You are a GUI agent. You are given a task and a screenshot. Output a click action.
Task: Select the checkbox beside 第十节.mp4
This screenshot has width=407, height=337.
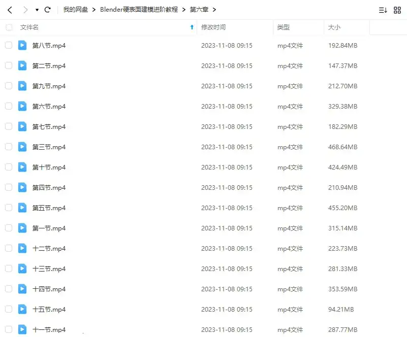[9, 167]
